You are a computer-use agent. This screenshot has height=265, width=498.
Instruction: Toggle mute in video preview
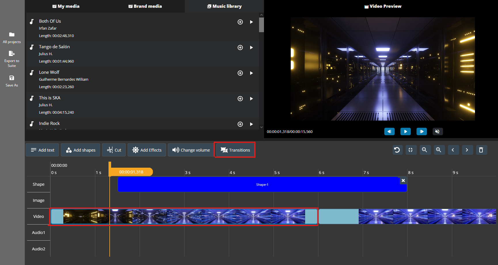(437, 131)
